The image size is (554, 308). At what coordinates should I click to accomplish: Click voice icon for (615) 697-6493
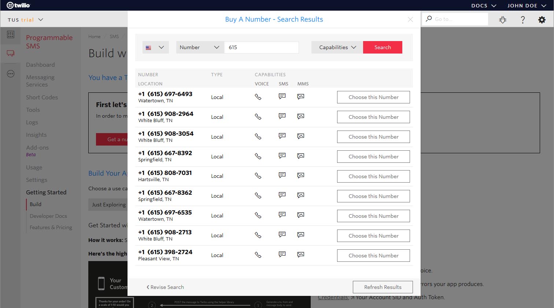tap(258, 97)
